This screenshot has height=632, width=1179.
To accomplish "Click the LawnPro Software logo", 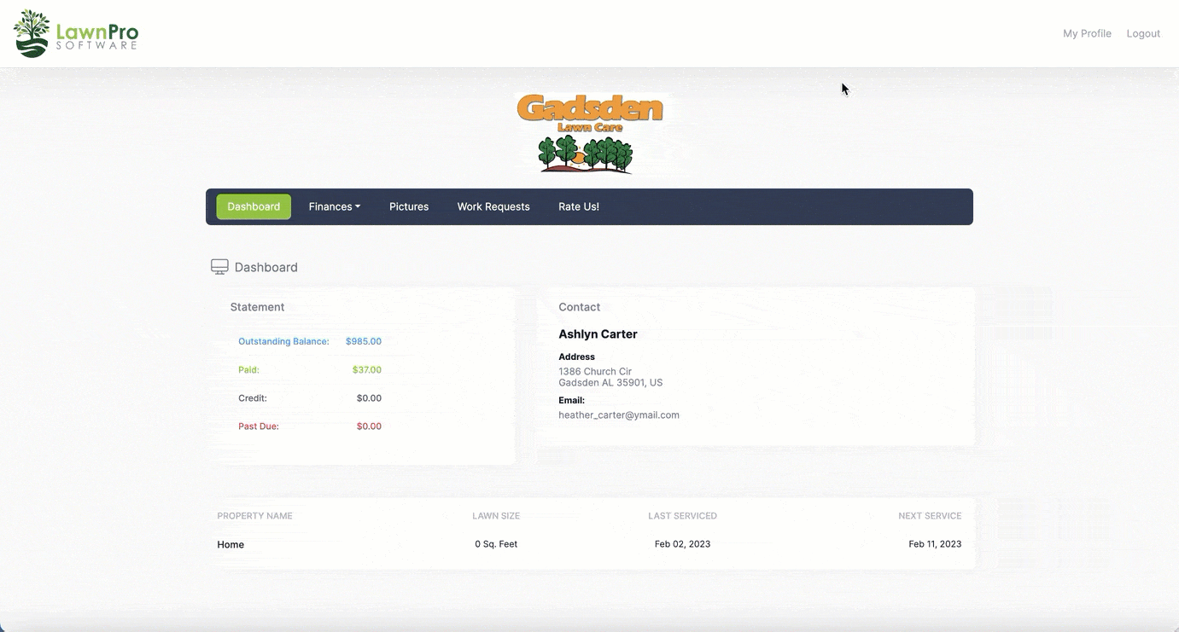I will point(76,34).
